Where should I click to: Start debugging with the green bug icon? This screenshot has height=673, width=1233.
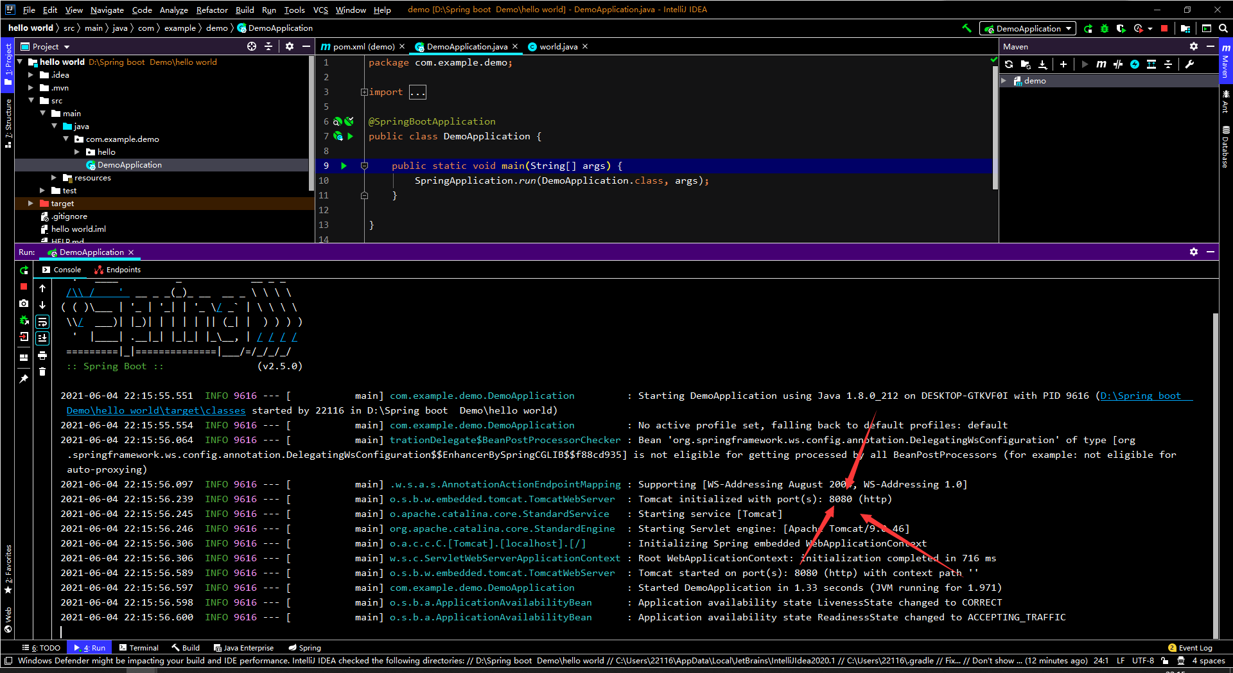coord(1105,28)
